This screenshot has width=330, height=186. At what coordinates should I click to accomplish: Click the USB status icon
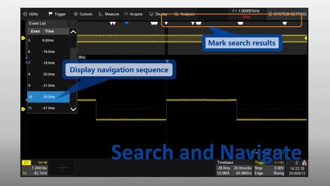(297, 163)
